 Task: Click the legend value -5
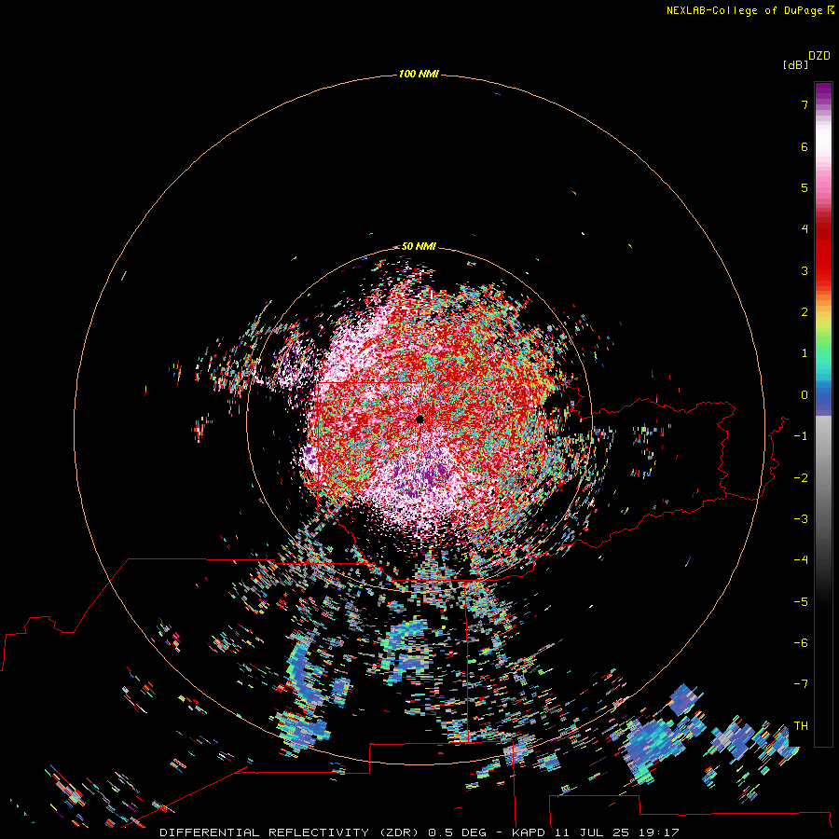pyautogui.click(x=801, y=602)
